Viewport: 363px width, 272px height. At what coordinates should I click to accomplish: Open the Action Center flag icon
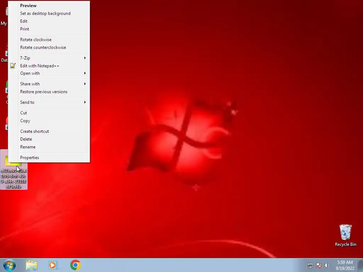point(319,265)
